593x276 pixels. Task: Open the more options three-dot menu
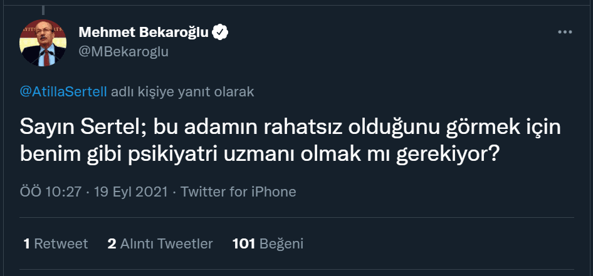(x=565, y=32)
